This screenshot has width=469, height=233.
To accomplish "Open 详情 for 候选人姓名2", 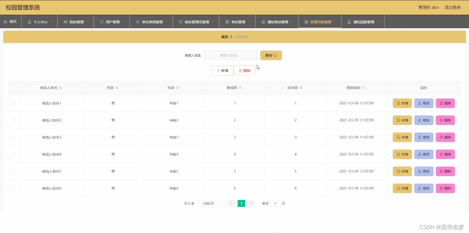I will pyautogui.click(x=402, y=120).
